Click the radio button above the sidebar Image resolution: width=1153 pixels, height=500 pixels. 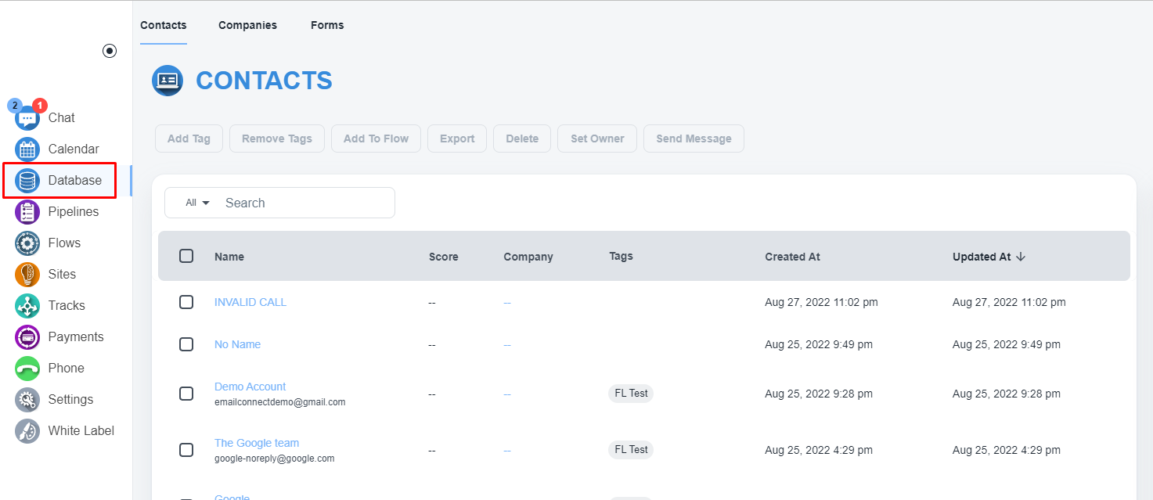110,51
